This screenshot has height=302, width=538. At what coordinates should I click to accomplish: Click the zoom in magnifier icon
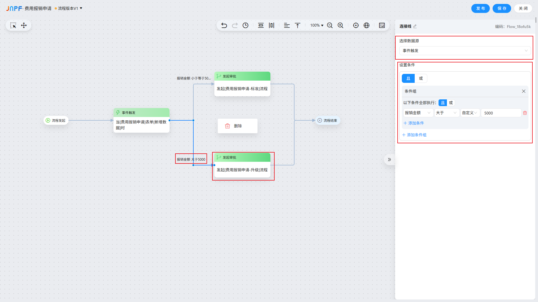[340, 25]
